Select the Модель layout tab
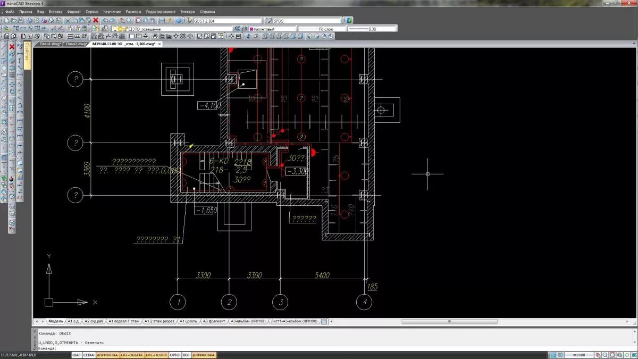 [56, 321]
